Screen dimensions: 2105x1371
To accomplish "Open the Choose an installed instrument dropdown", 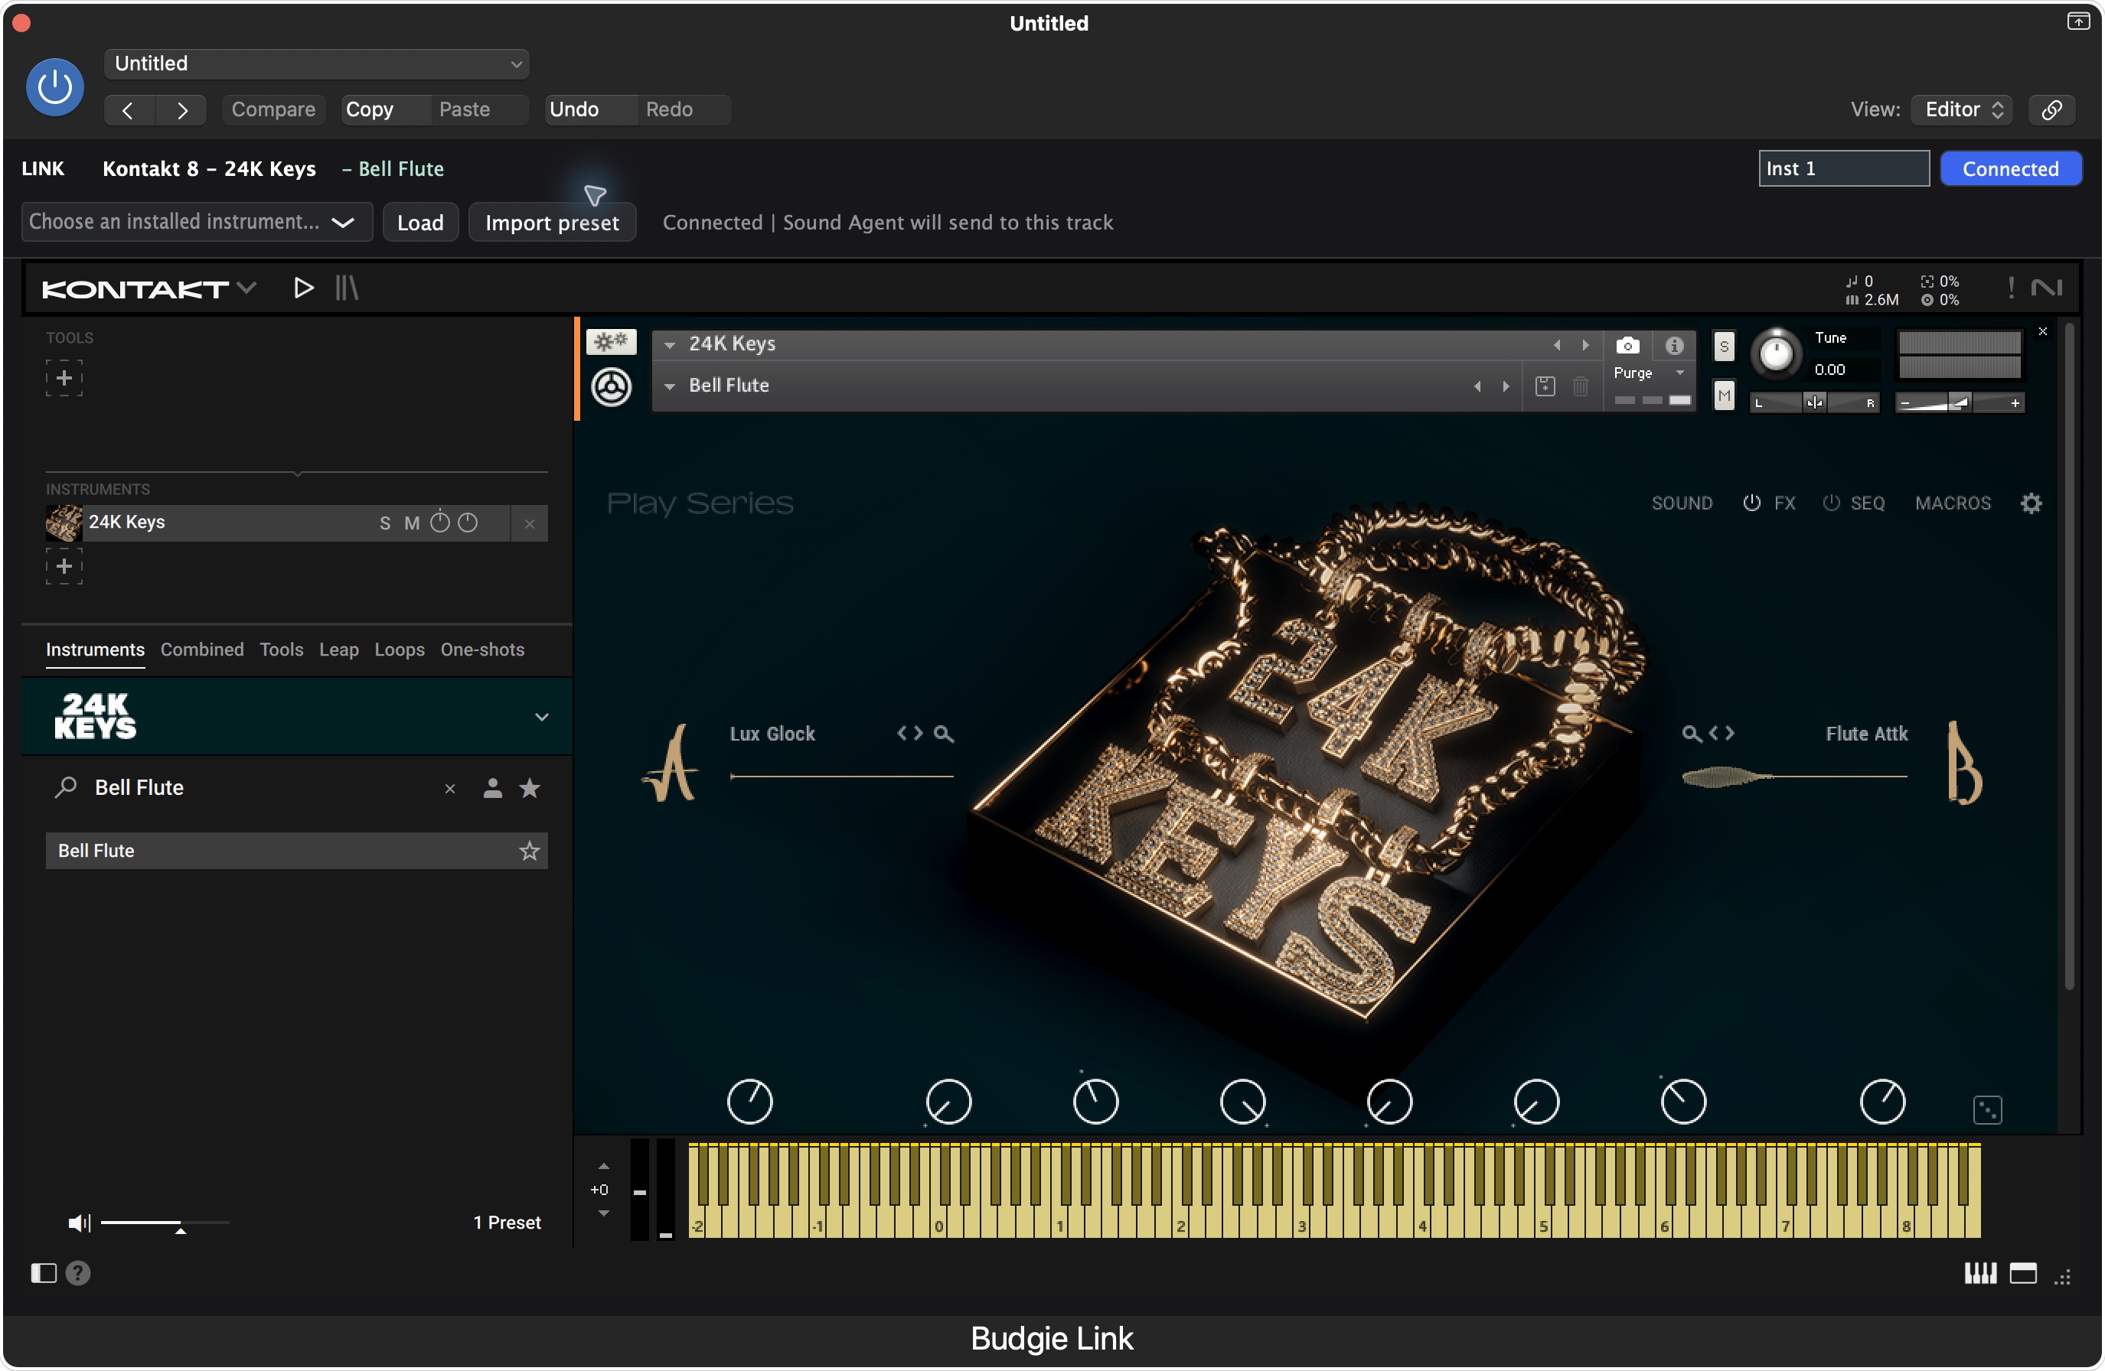I will coord(197,222).
